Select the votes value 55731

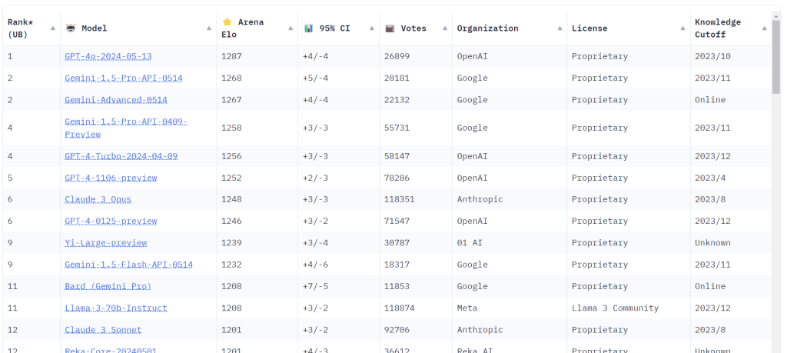point(397,128)
